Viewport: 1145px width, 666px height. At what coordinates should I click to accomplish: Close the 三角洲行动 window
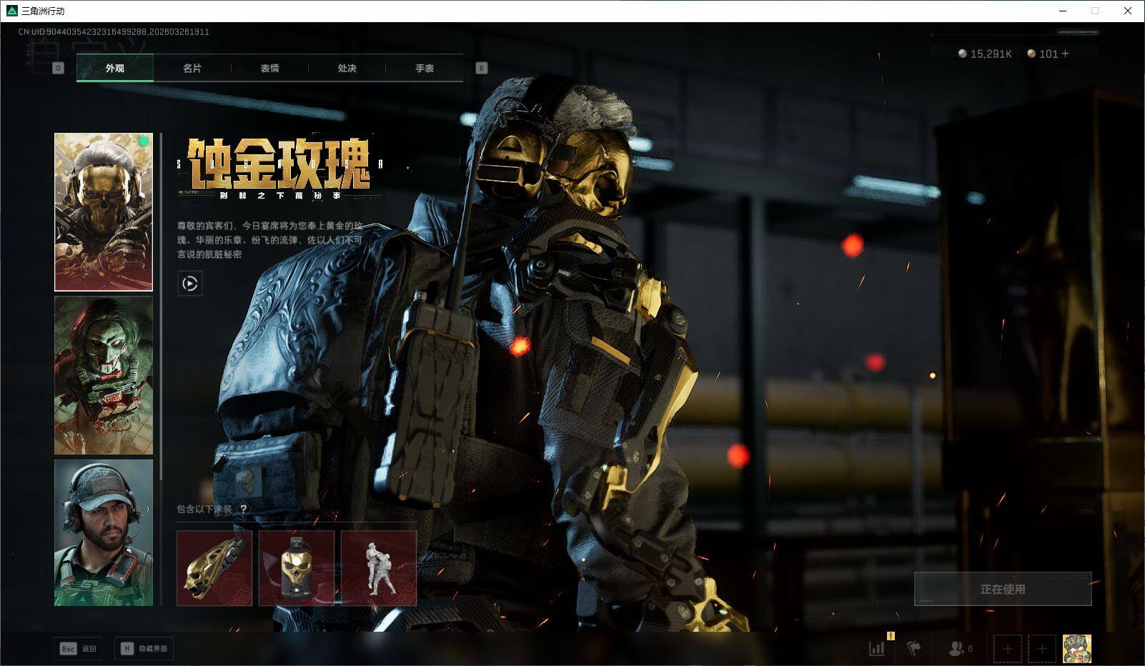tap(1128, 11)
